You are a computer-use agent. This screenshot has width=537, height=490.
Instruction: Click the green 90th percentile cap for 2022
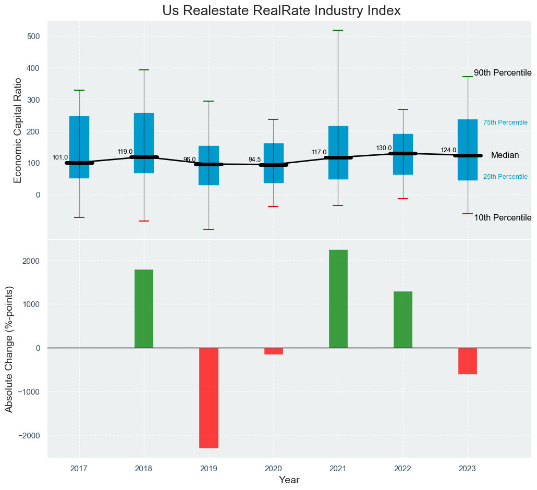coord(402,109)
